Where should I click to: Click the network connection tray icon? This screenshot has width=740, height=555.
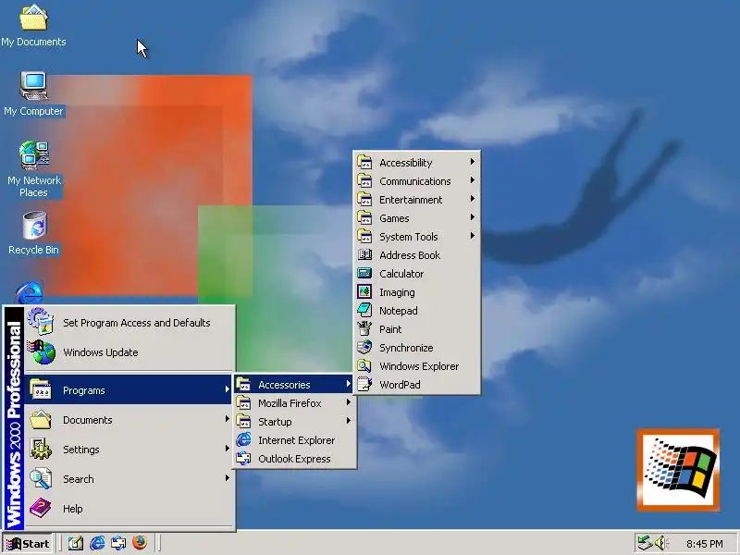point(645,543)
